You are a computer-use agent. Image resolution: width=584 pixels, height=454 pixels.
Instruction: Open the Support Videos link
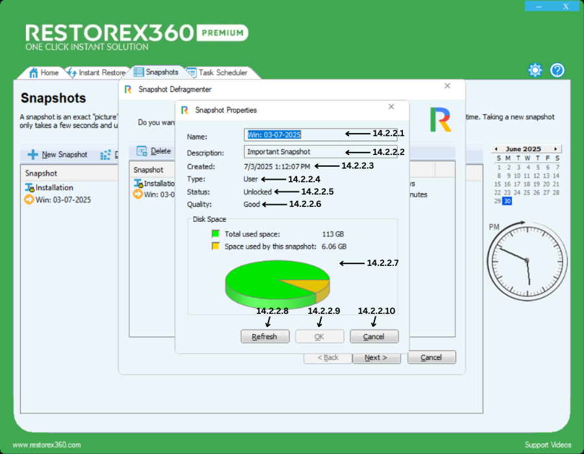[x=548, y=445]
